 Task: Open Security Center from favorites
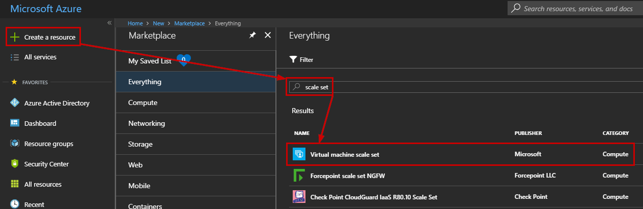[x=46, y=164]
